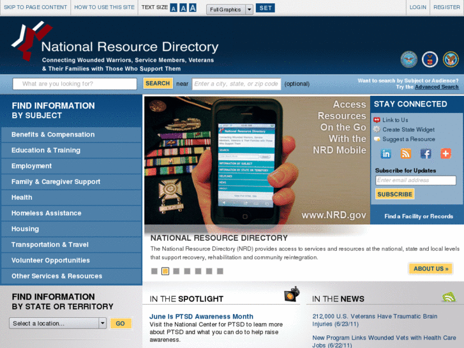Click the Suggest a Resource speech icon
This screenshot has height=348, width=464.
coord(377,139)
